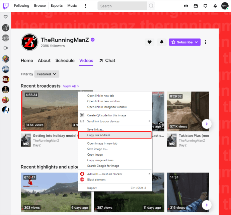This screenshot has height=215, width=231.
Task: Open the Subscribe dropdown button
Action: pos(185,42)
